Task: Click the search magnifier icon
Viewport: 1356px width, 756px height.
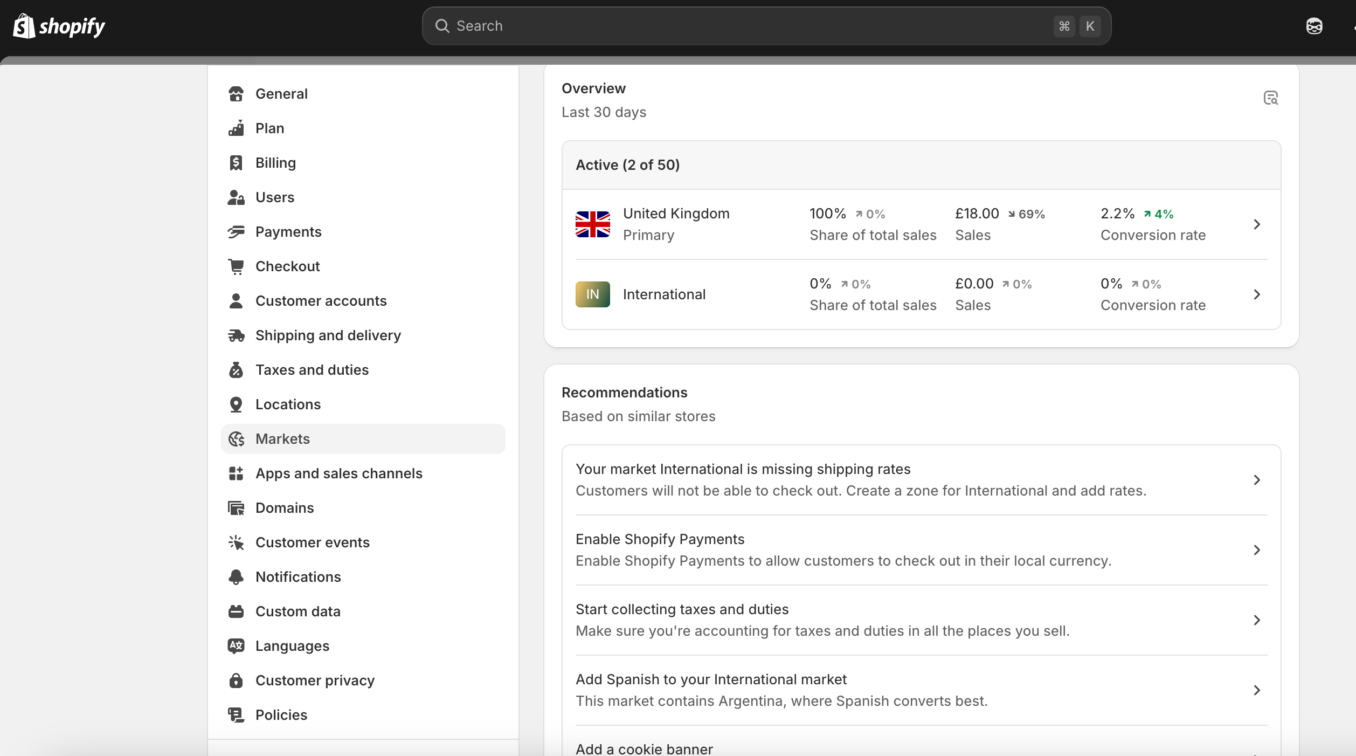Action: click(442, 26)
